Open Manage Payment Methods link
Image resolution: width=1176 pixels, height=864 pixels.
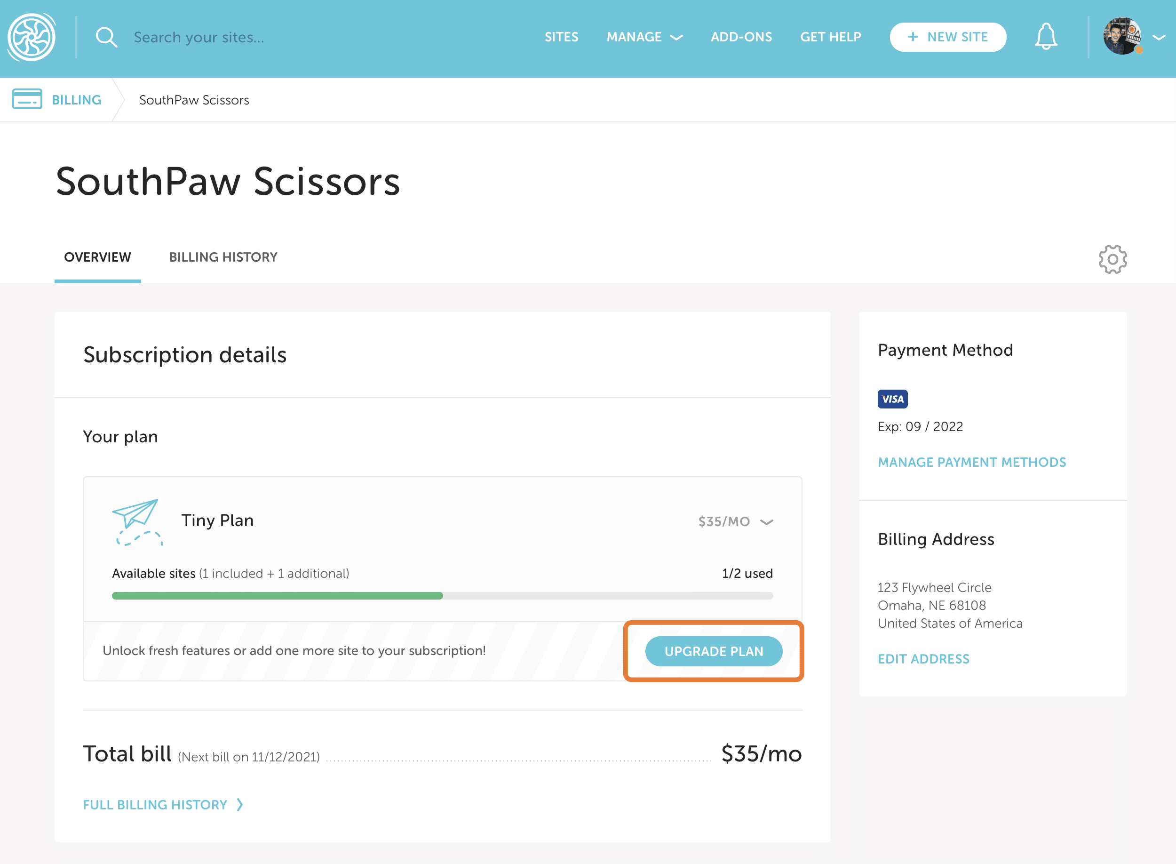(972, 462)
